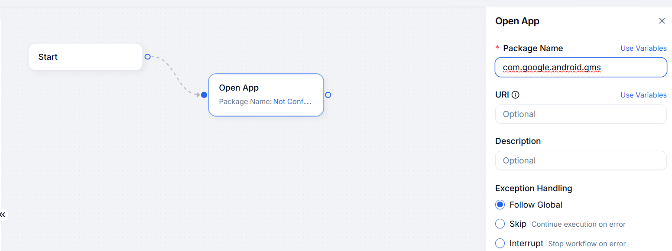
Task: Click Use Variables for URI
Action: click(643, 95)
